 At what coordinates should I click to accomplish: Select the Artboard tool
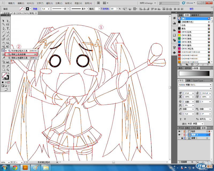[x=3, y=66]
